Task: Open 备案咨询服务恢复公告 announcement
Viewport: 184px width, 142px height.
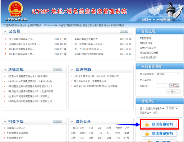Action: (x=86, y=39)
